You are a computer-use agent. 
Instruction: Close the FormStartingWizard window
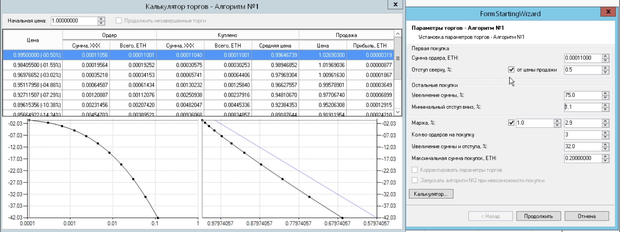click(608, 12)
